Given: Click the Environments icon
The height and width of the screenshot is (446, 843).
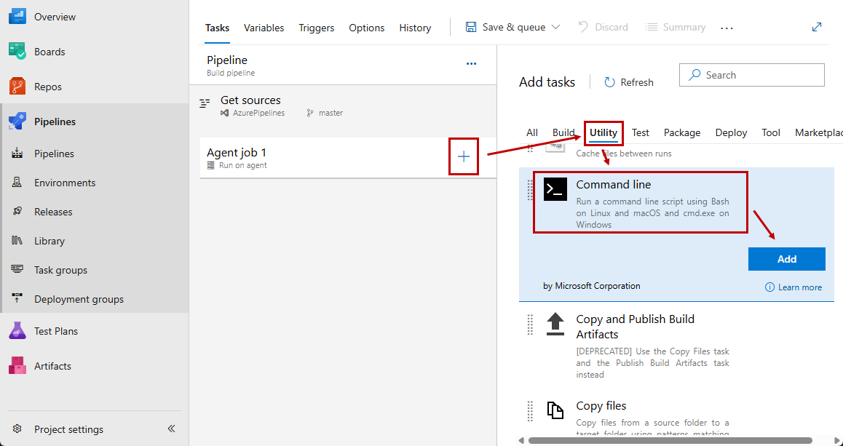Looking at the screenshot, I should (x=17, y=183).
